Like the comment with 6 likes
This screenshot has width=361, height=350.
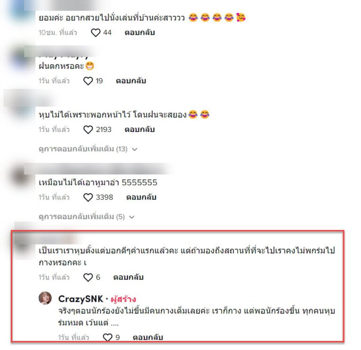pyautogui.click(x=88, y=277)
